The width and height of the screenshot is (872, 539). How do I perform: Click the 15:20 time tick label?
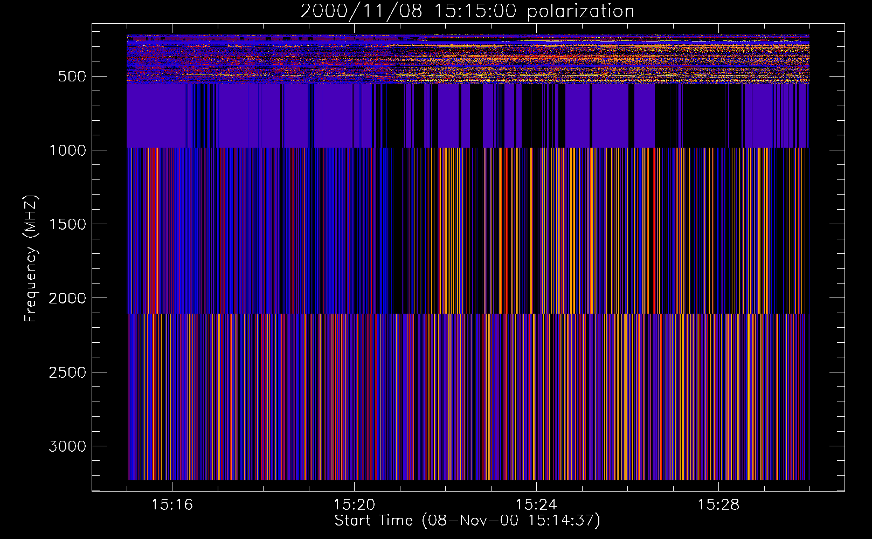(x=354, y=505)
